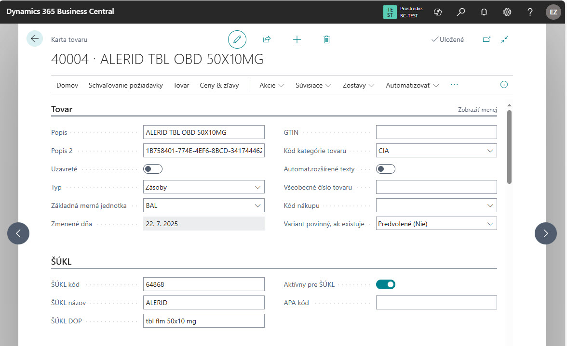Toggle the Uzavreté switch
This screenshot has height=346, width=567.
(x=153, y=169)
